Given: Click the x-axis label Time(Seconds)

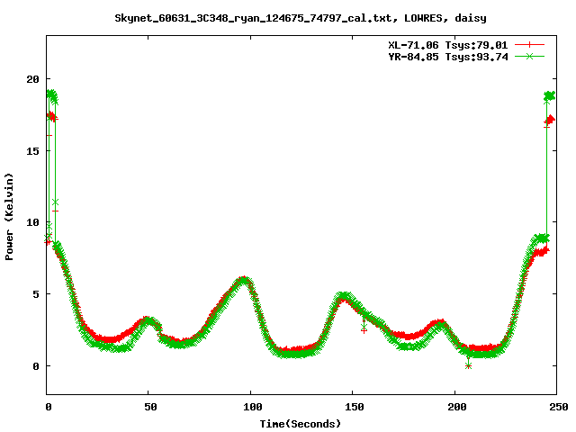Looking at the screenshot, I should click(x=301, y=424).
